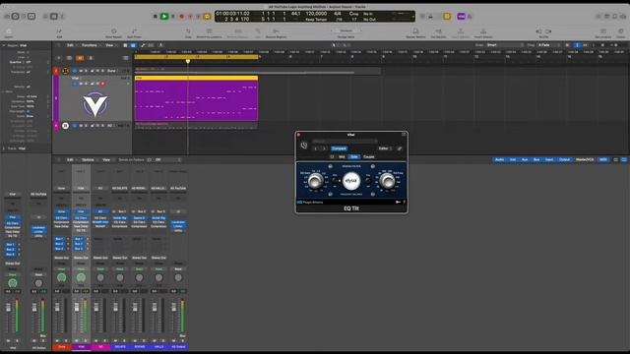Open the View menu in mixer panel

[106, 159]
